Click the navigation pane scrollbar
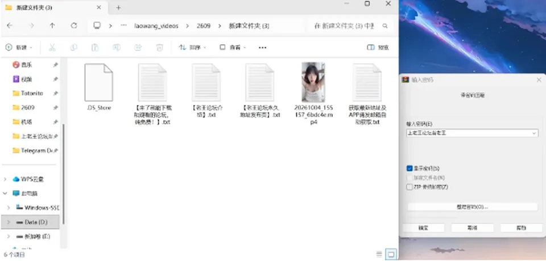This screenshot has width=546, height=261. tap(63, 174)
